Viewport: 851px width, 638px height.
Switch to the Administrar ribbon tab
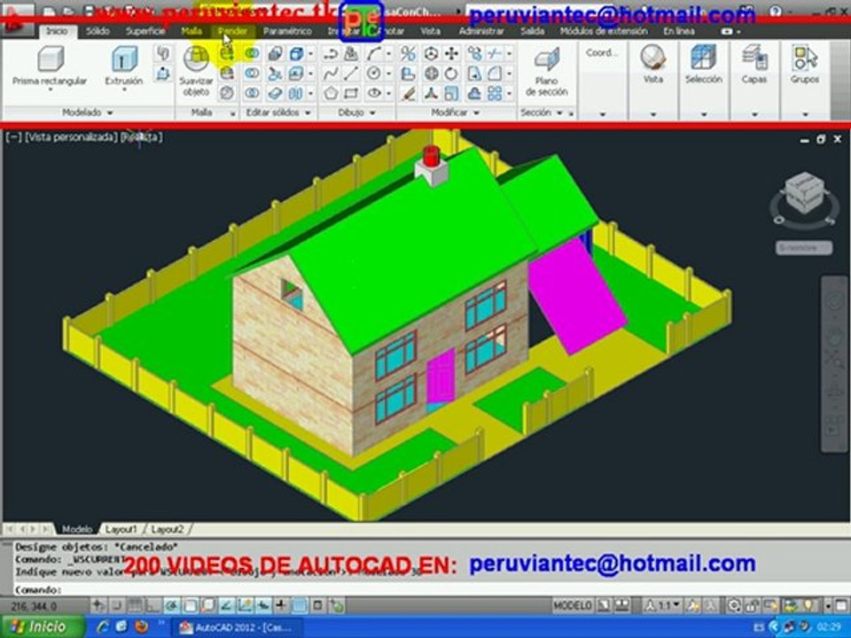[481, 32]
